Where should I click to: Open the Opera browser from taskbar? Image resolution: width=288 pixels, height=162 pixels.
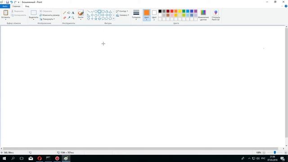[40, 158]
